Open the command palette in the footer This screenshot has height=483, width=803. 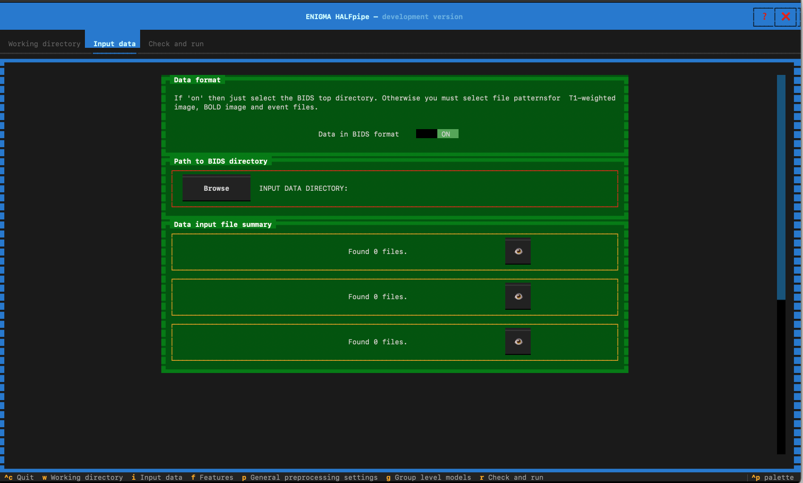click(773, 478)
